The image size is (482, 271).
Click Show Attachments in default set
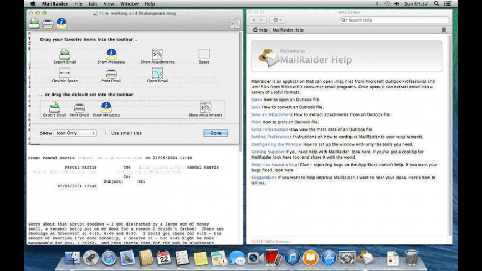[206, 110]
